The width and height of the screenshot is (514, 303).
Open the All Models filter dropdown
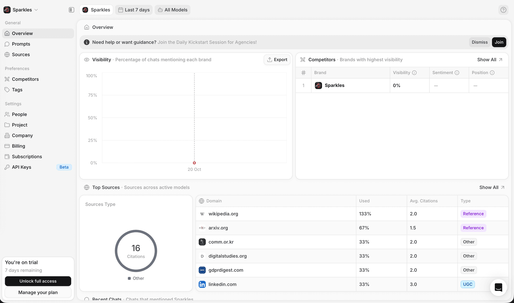(172, 10)
